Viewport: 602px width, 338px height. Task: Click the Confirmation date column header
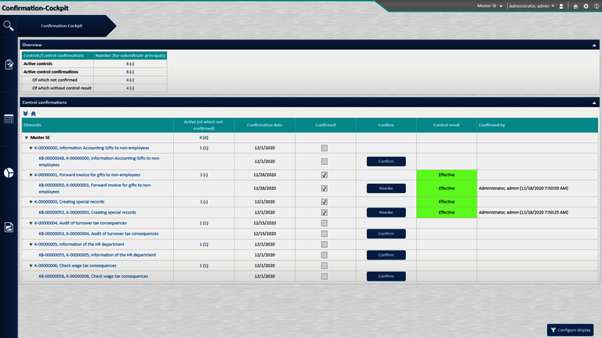click(x=264, y=125)
